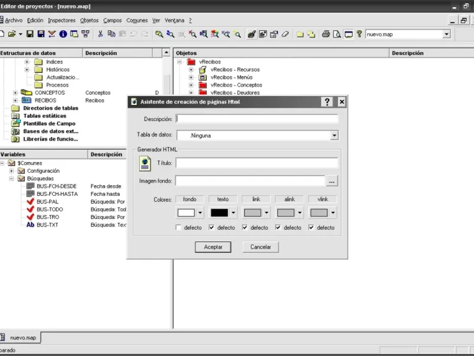Select vRecibos - Deudores tree item
Screen dimensions: 474x356
235,93
